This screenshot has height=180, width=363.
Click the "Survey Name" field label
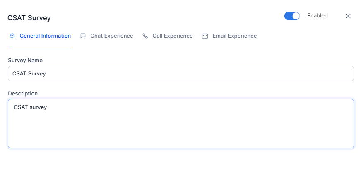point(25,61)
